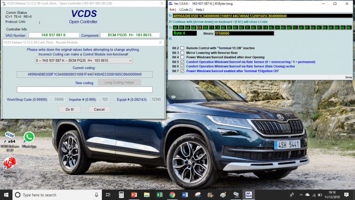Click the LCode window title bar app icon
The image size is (355, 200).
point(171,4)
